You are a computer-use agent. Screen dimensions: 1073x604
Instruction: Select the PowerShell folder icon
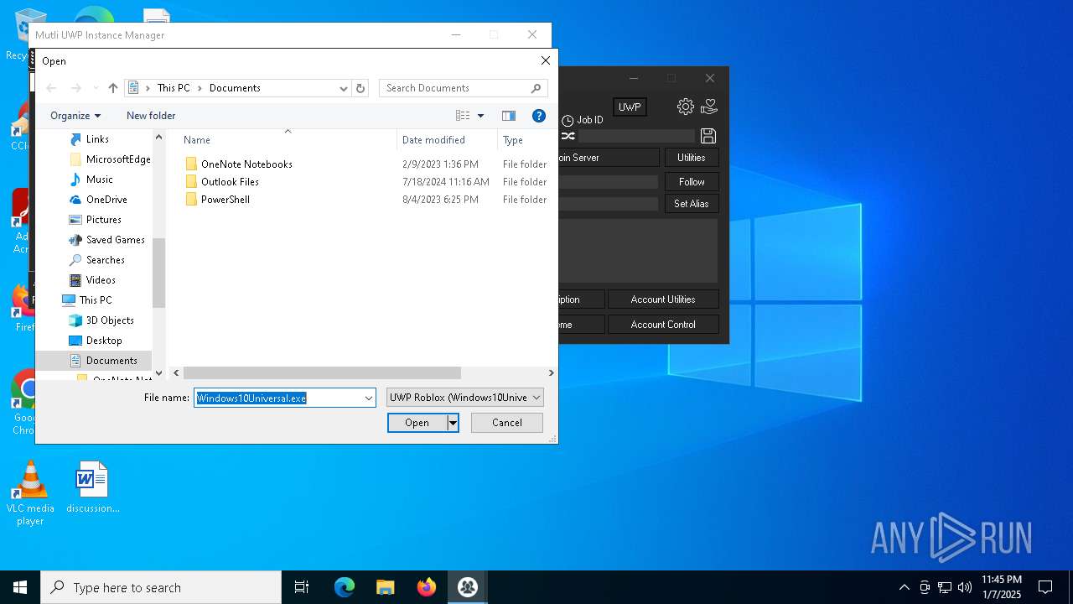coord(191,200)
